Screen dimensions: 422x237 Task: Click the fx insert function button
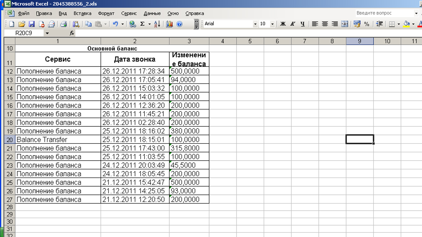click(72, 33)
